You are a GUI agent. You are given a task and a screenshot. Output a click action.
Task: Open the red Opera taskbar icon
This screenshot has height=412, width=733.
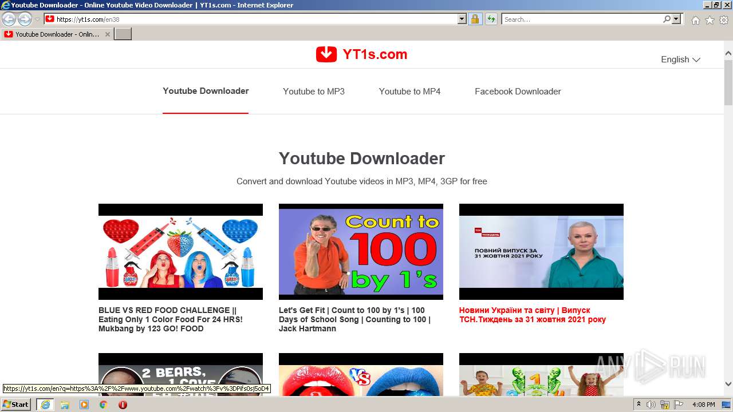click(123, 405)
